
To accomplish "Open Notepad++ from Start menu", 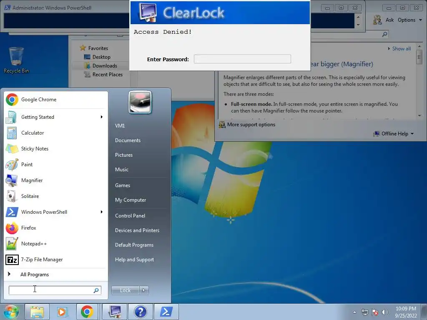I will 56,243.
